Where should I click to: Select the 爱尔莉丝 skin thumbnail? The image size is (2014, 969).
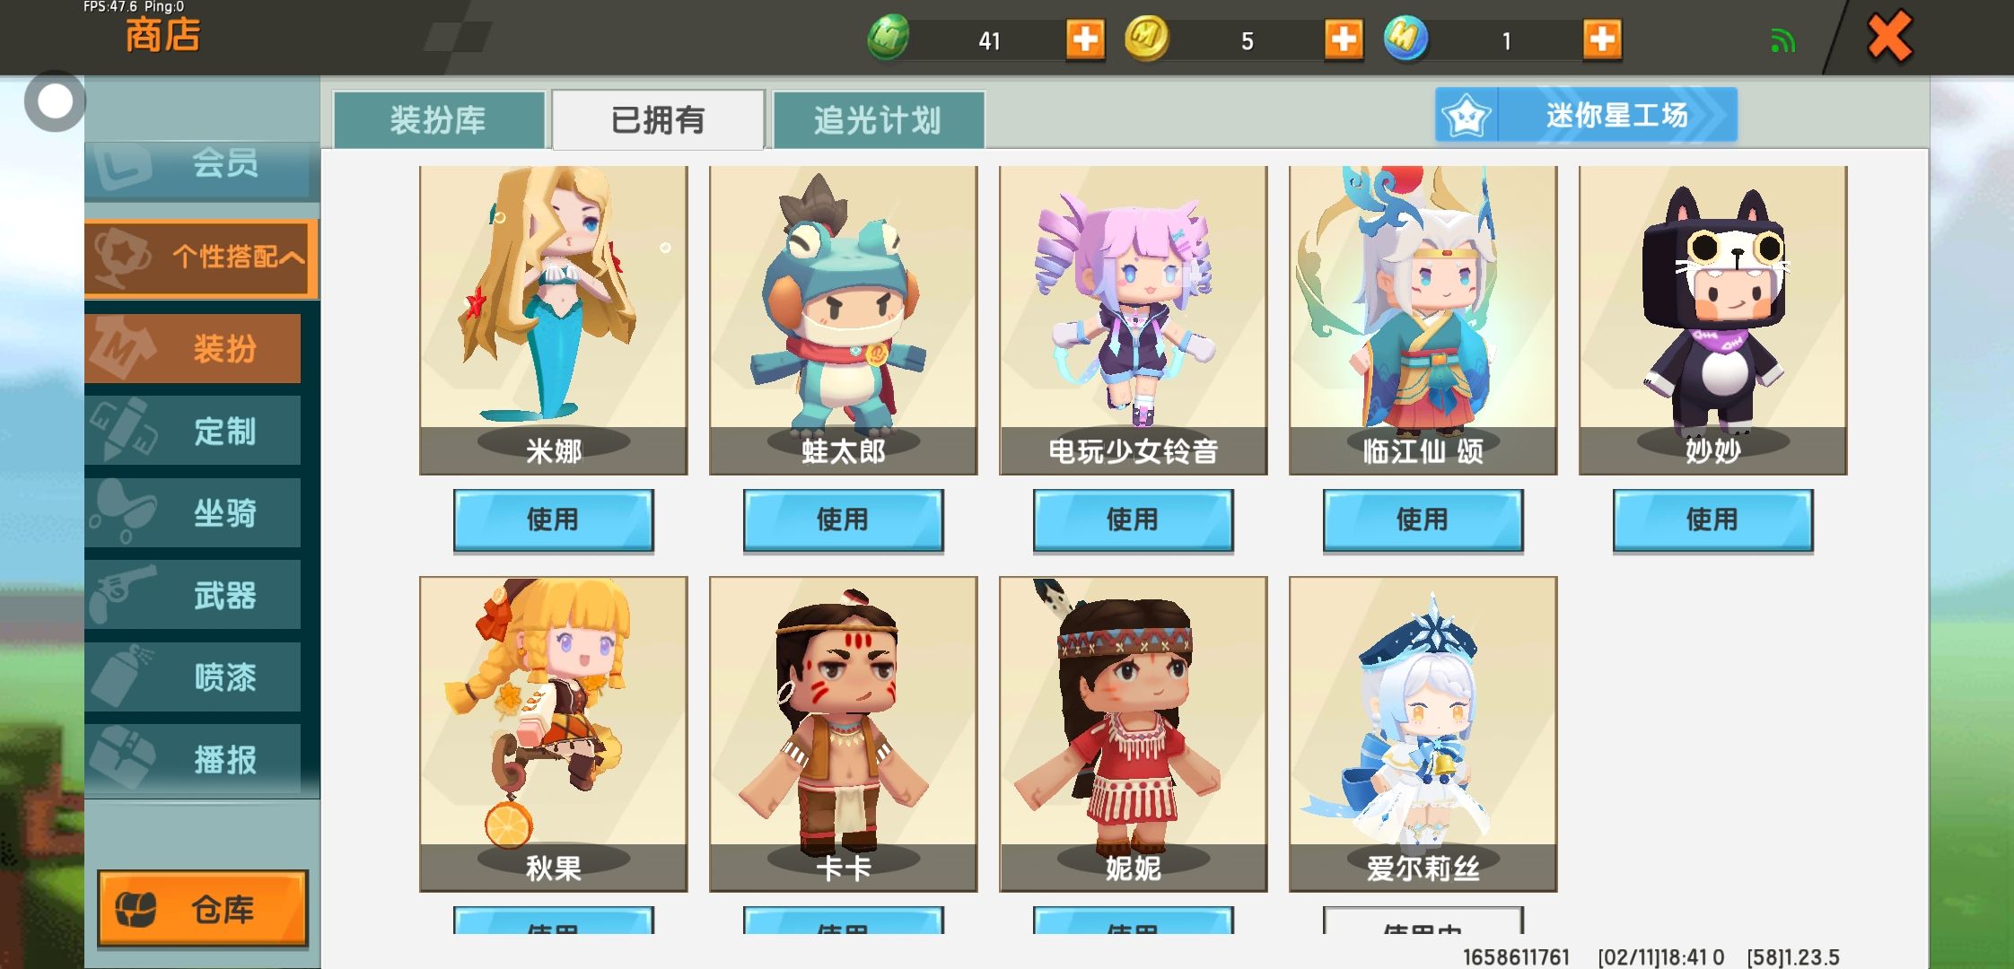(x=1423, y=734)
